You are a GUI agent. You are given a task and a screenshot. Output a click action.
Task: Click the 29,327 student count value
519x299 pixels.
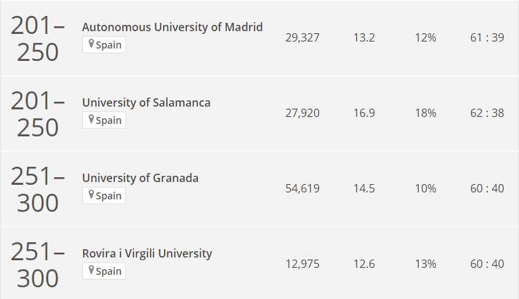click(x=302, y=38)
